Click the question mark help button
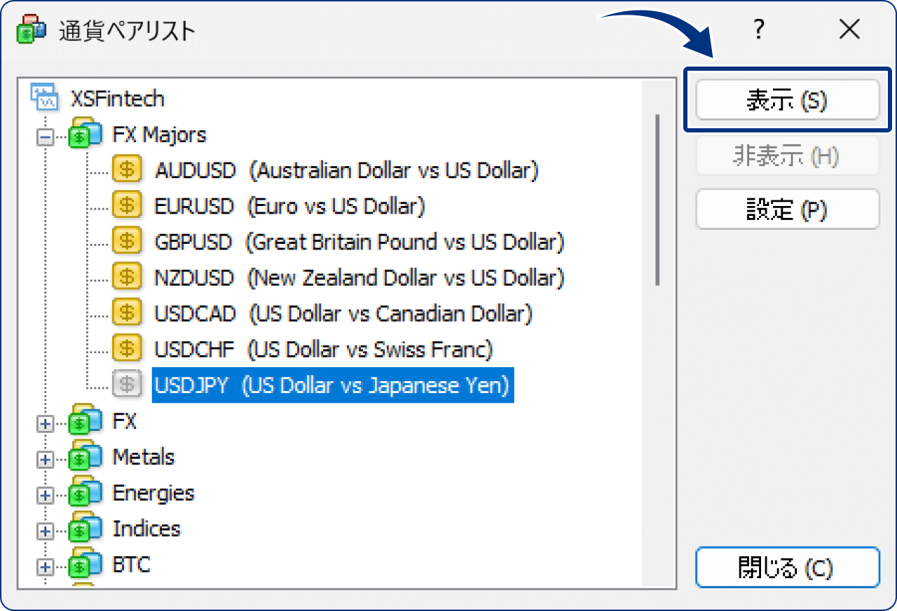Image resolution: width=897 pixels, height=611 pixels. click(x=758, y=30)
